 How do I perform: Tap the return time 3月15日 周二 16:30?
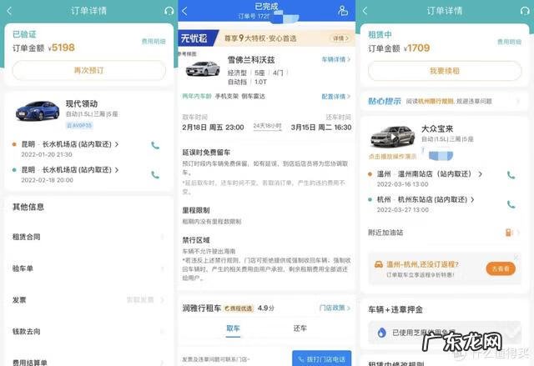pos(320,128)
